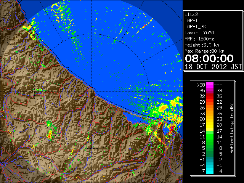
Task: Click the radar center where dotted axes cross
Action: click(92, 91)
